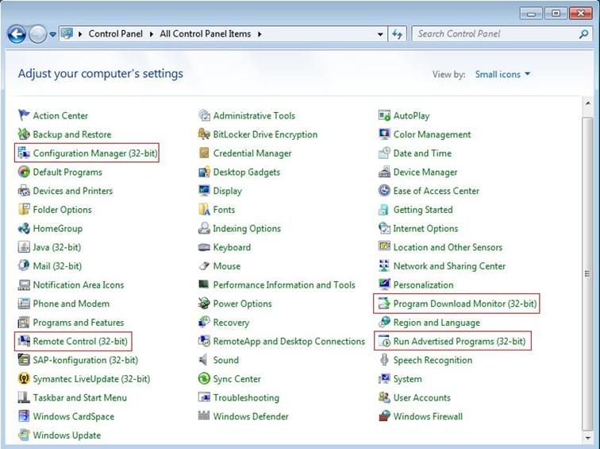The height and width of the screenshot is (449, 600).
Task: Open the Device Manager link
Action: [x=425, y=172]
